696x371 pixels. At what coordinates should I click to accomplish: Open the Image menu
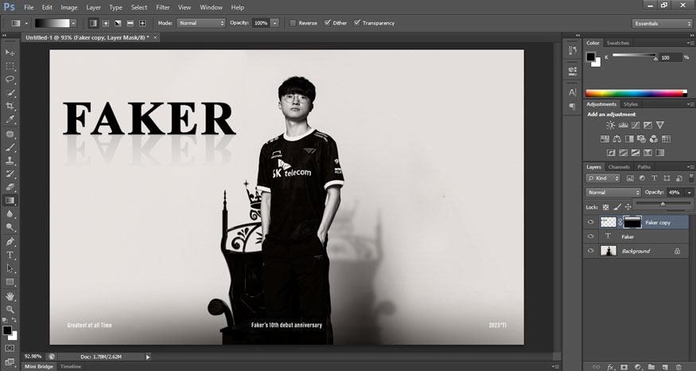pyautogui.click(x=68, y=7)
